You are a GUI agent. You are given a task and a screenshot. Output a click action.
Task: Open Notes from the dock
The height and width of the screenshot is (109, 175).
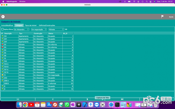tap(43, 105)
